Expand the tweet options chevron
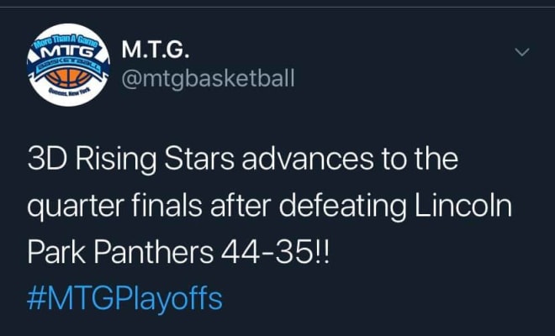Viewport: 555px width, 336px height. point(521,52)
